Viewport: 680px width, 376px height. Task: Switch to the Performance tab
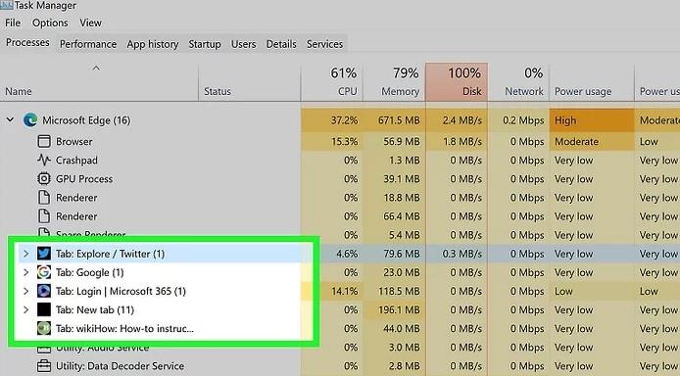pyautogui.click(x=88, y=44)
